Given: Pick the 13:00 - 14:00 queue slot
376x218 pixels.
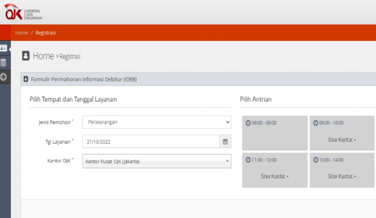Looking at the screenshot, I should tap(342, 170).
